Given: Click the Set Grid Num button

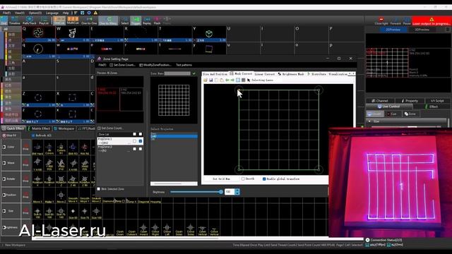Looking at the screenshot, I should pyautogui.click(x=221, y=179).
